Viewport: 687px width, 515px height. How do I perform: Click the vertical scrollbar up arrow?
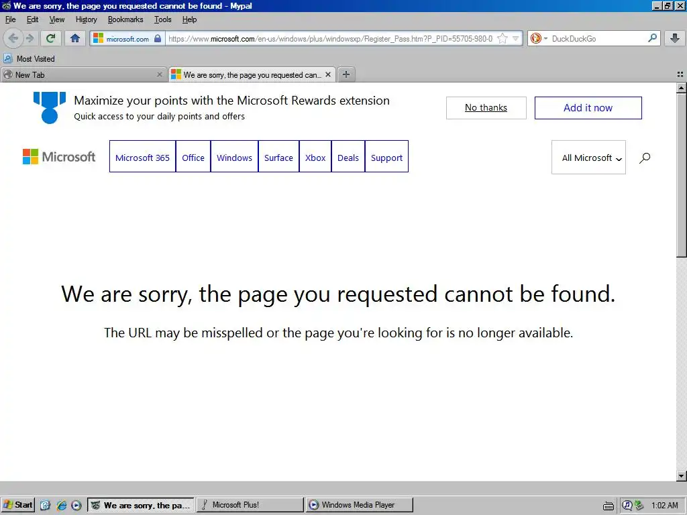coord(682,88)
